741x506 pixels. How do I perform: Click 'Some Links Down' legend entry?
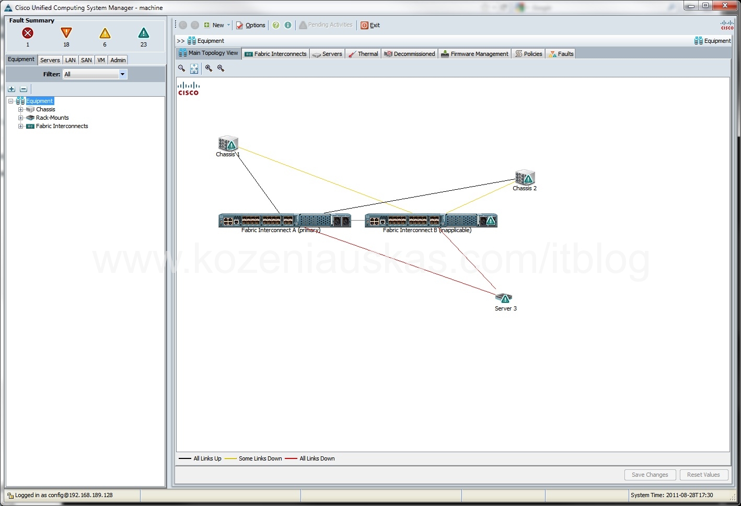click(253, 458)
